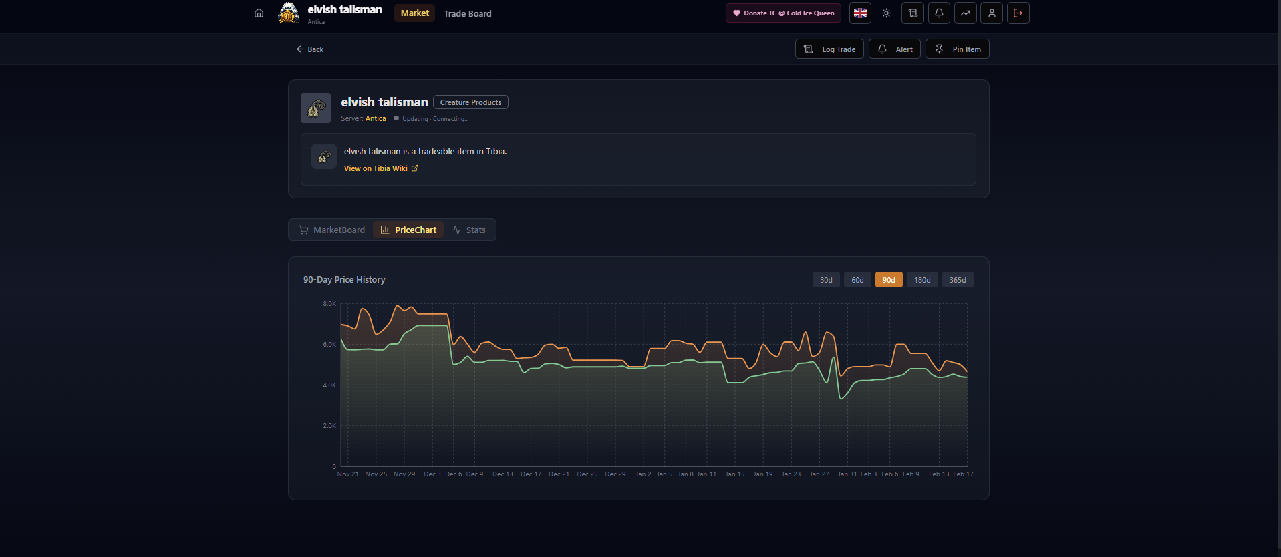Image resolution: width=1281 pixels, height=557 pixels.
Task: Go to the home icon
Action: click(259, 13)
